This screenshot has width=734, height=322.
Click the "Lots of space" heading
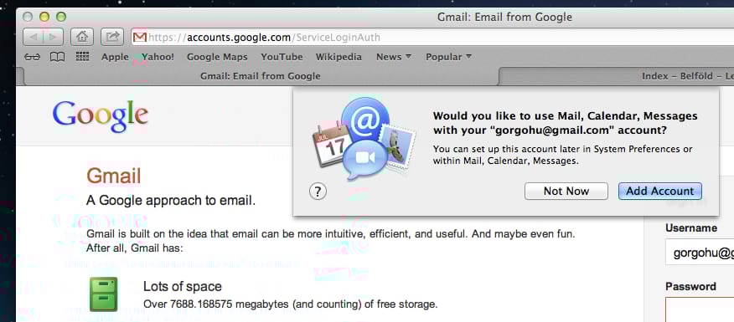point(183,286)
